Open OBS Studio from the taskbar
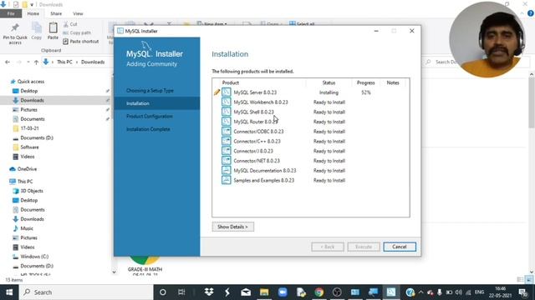The height and width of the screenshot is (300, 535). [x=337, y=292]
